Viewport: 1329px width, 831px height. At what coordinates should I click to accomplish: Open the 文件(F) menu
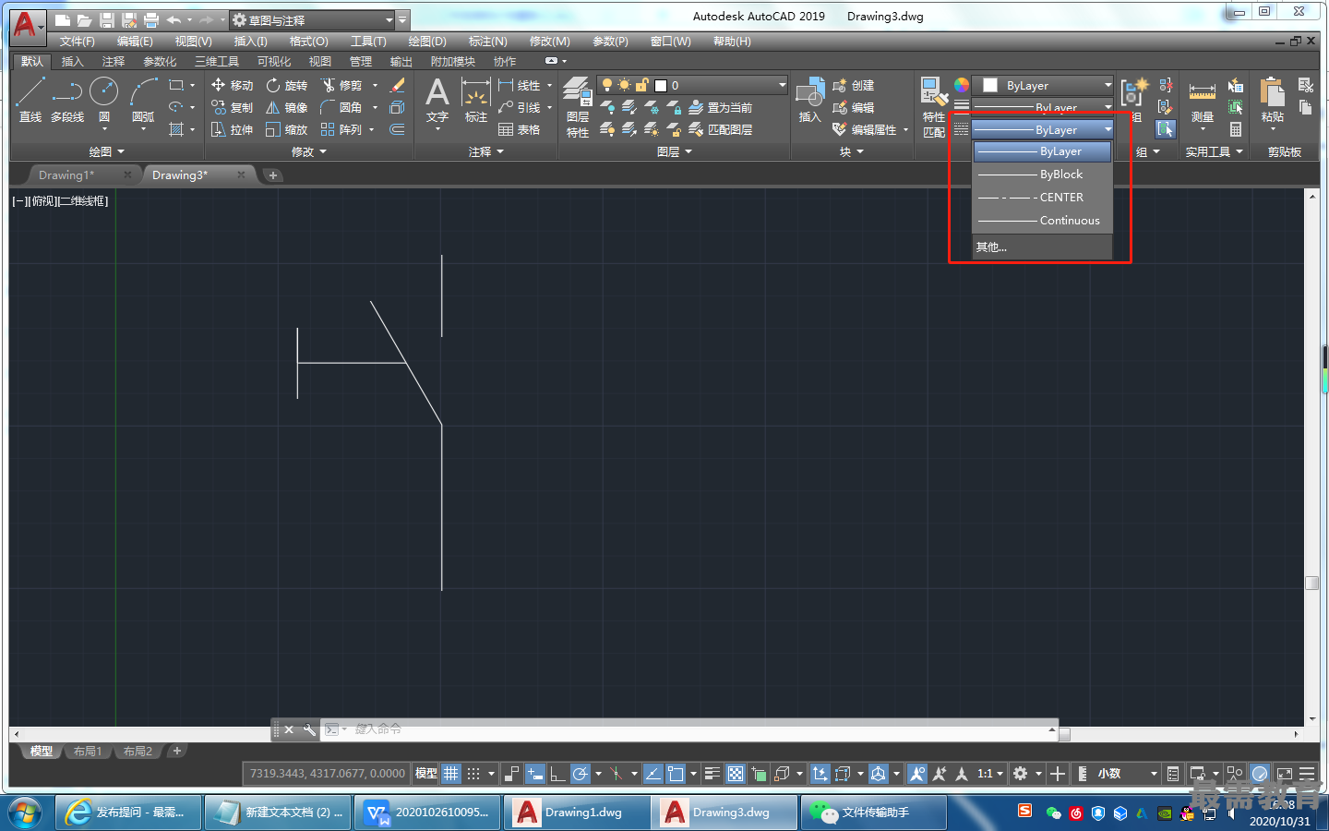[x=78, y=42]
